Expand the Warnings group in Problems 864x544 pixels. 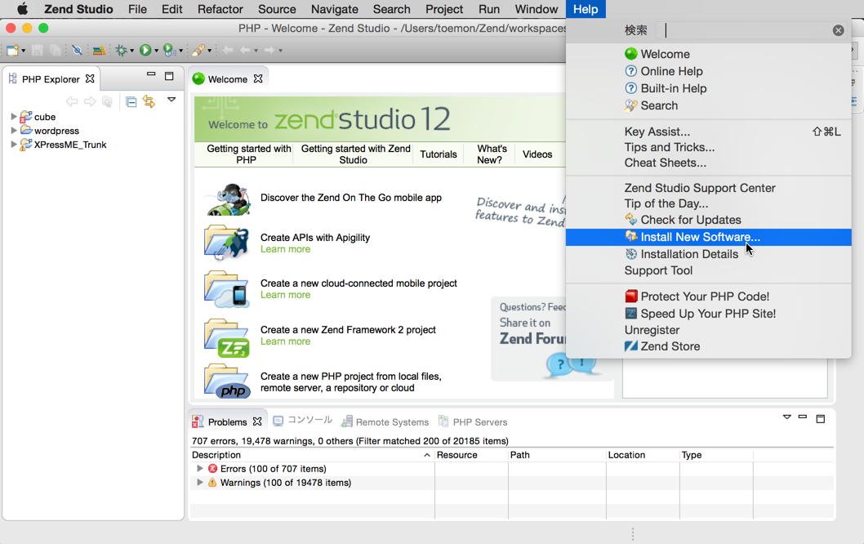(x=200, y=482)
